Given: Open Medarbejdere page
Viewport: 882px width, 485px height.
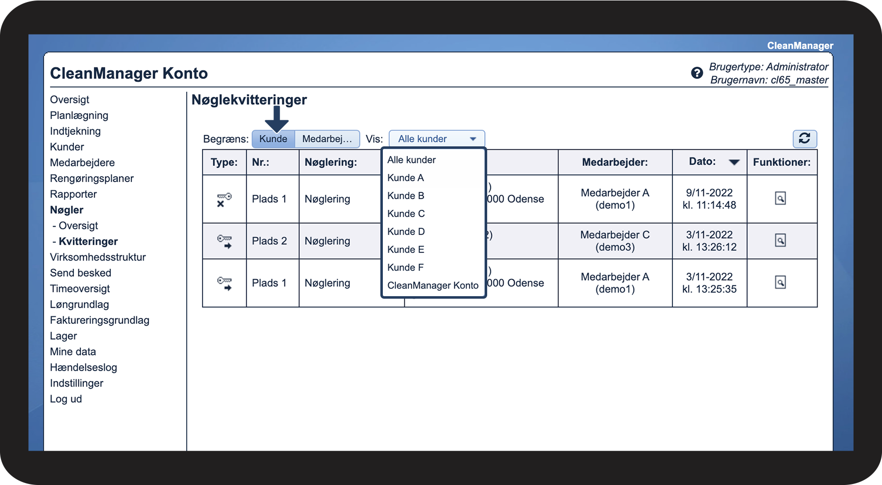Looking at the screenshot, I should (x=82, y=162).
